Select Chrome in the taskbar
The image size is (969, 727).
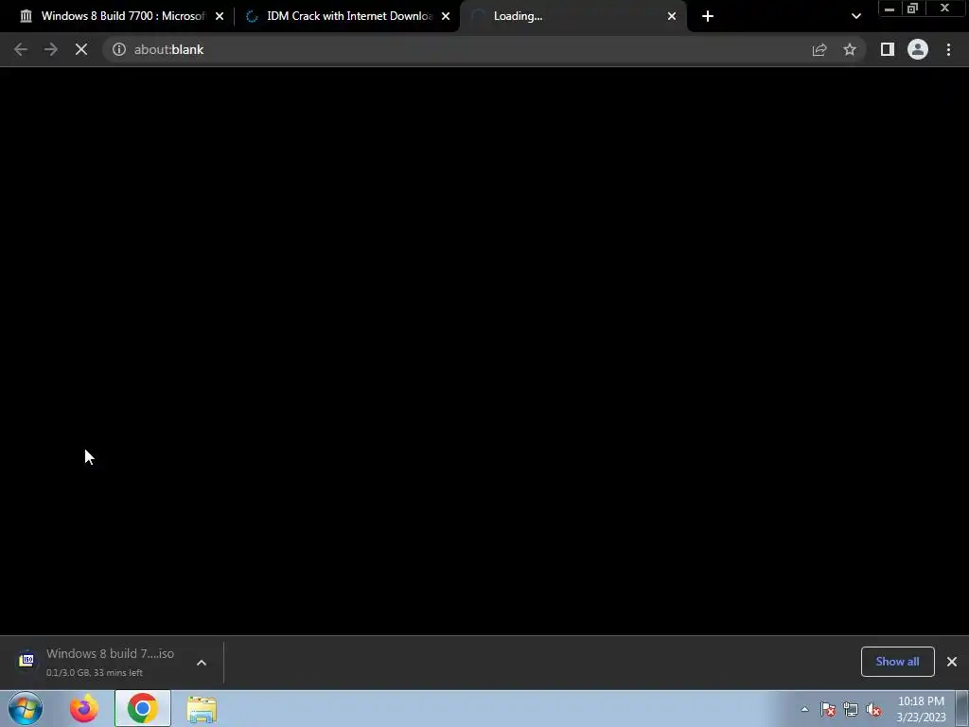click(142, 708)
